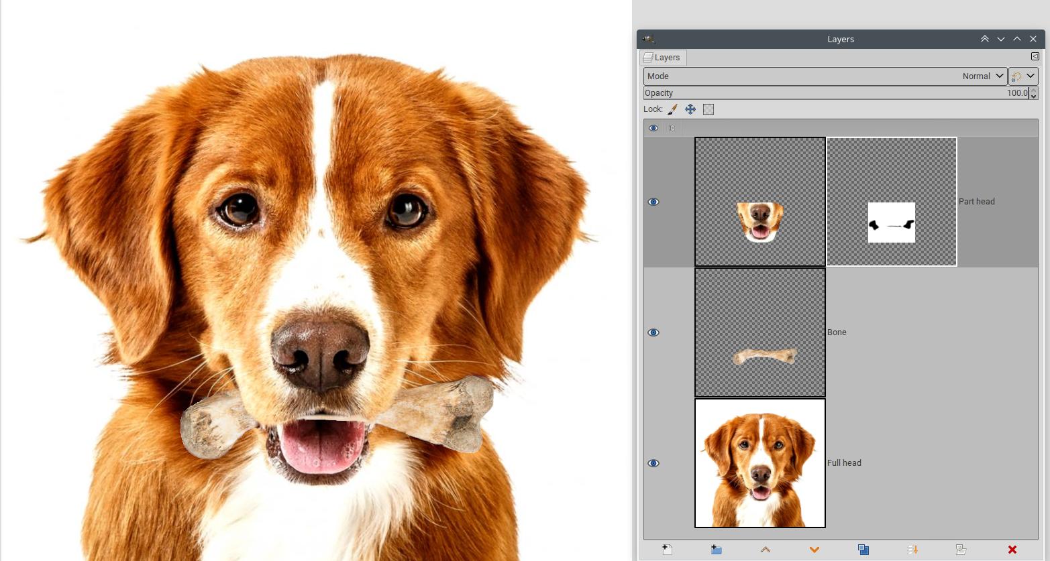1050x561 pixels.
Task: Click the Lock: label
Action: pos(653,109)
